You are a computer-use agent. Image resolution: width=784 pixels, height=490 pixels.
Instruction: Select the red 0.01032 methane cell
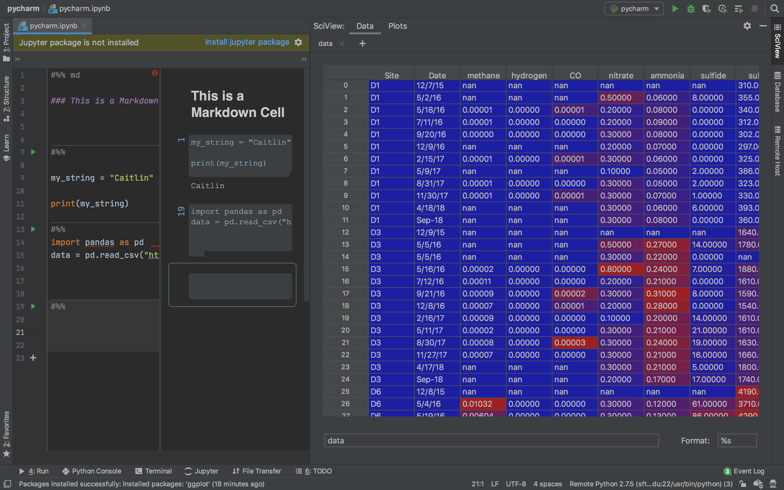tap(483, 404)
